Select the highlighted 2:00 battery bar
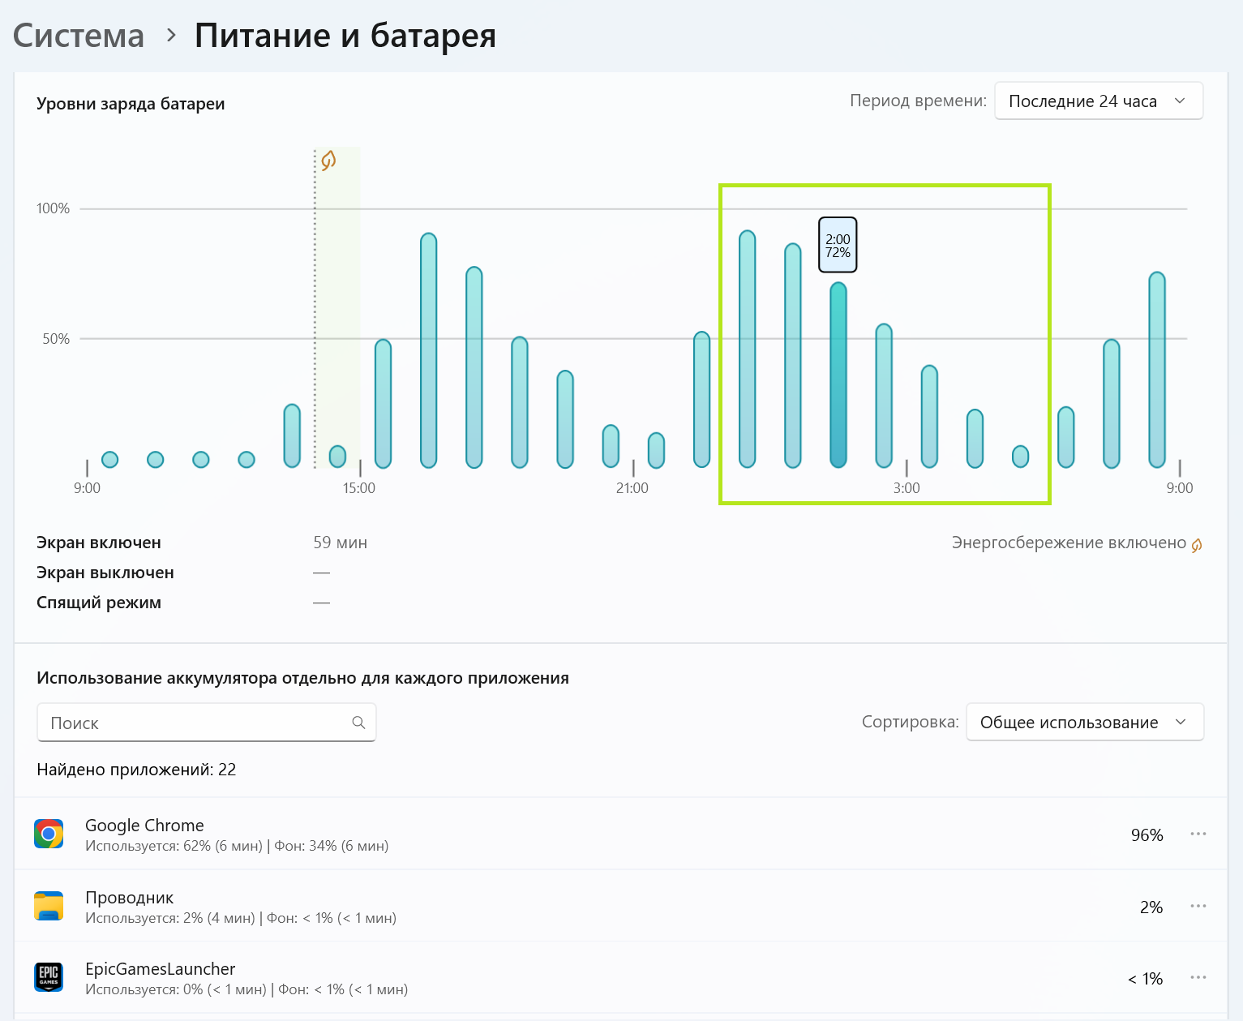This screenshot has height=1021, width=1243. (838, 375)
